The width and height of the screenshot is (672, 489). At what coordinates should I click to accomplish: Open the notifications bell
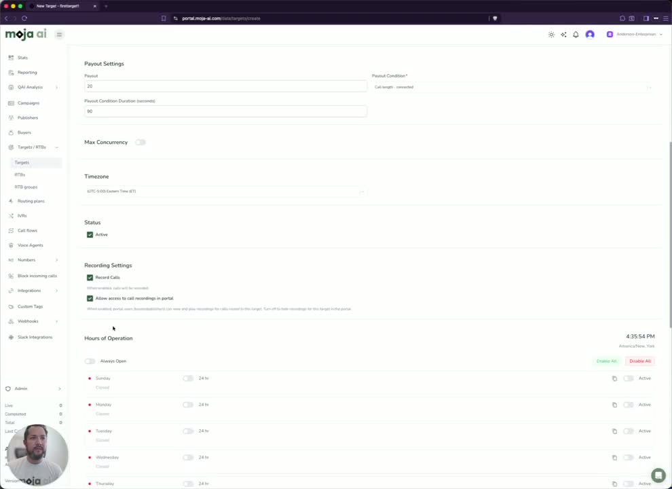[x=576, y=35]
